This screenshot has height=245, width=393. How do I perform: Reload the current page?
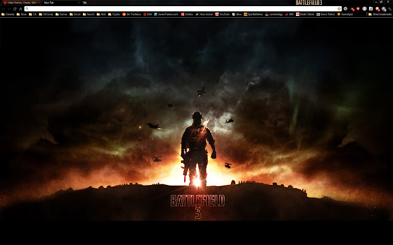click(x=15, y=9)
